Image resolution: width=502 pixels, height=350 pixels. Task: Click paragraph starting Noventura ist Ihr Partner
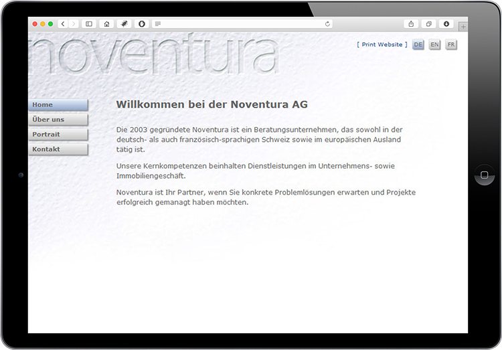pyautogui.click(x=266, y=197)
